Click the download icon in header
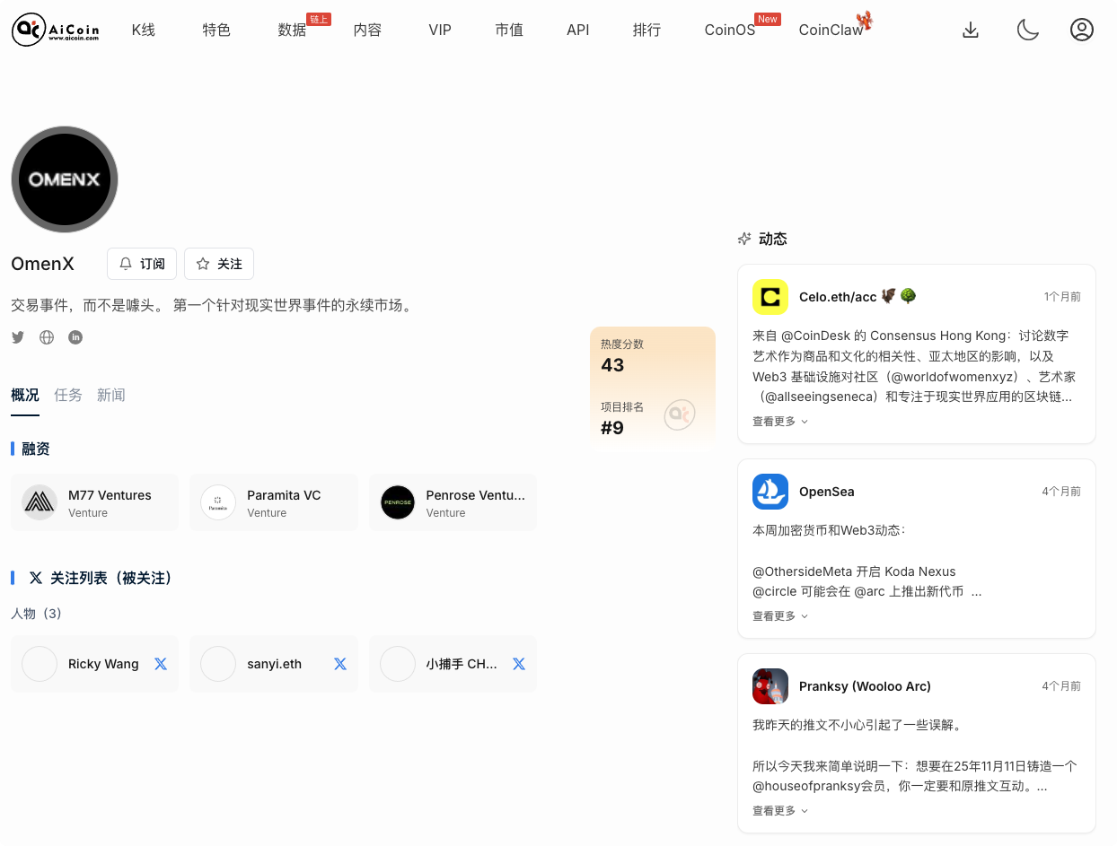This screenshot has height=846, width=1117. click(x=970, y=30)
